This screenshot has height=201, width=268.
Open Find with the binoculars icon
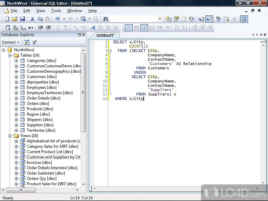(105, 19)
